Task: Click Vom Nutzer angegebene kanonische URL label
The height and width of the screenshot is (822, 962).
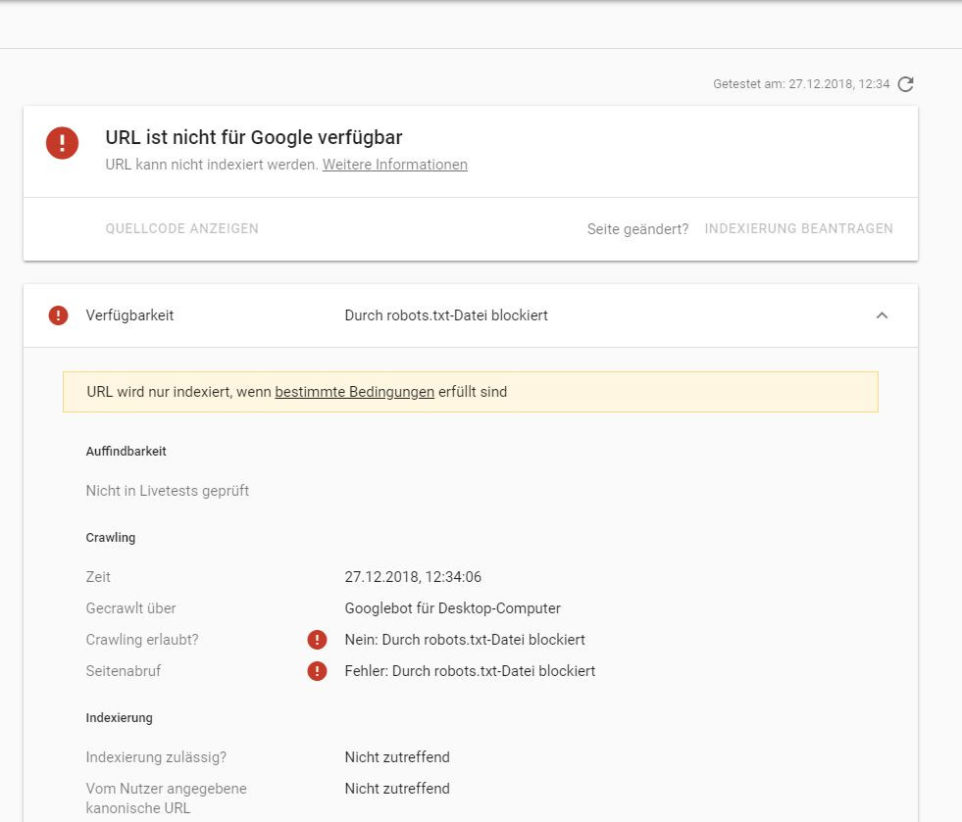Action: click(167, 798)
